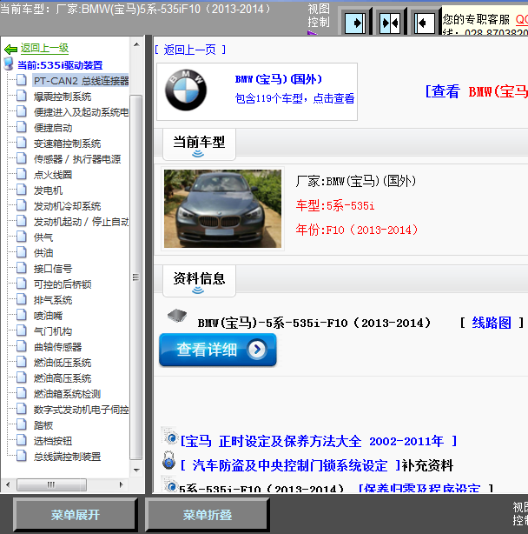Click tree panel scroll down arrow
This screenshot has height=534, width=528.
pos(136,471)
